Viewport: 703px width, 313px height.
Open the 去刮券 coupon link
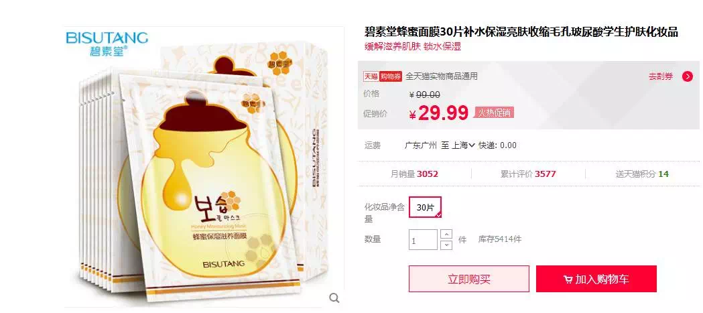[x=660, y=76]
